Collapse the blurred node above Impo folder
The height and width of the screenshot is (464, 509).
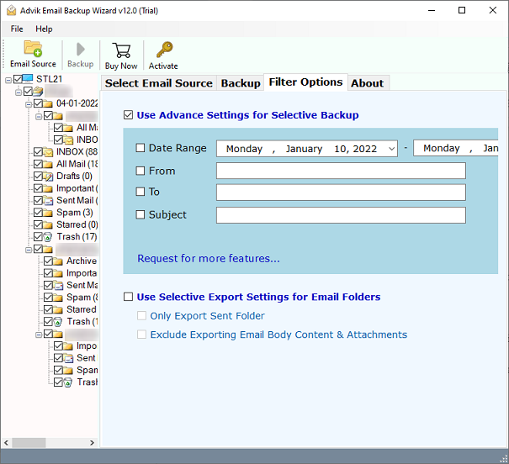(x=39, y=335)
